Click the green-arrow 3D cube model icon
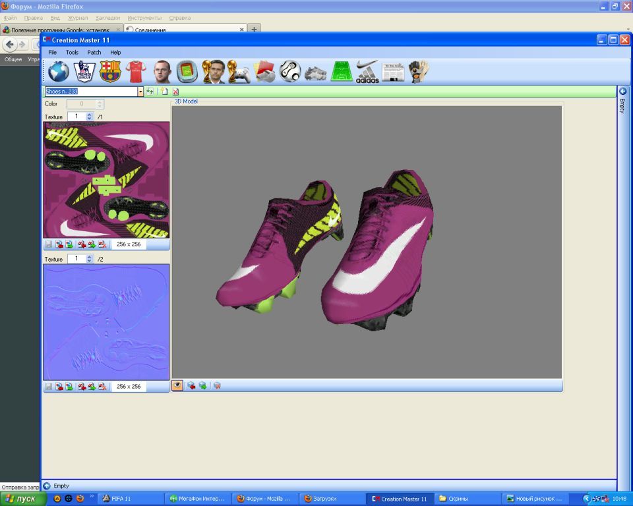 (x=202, y=385)
